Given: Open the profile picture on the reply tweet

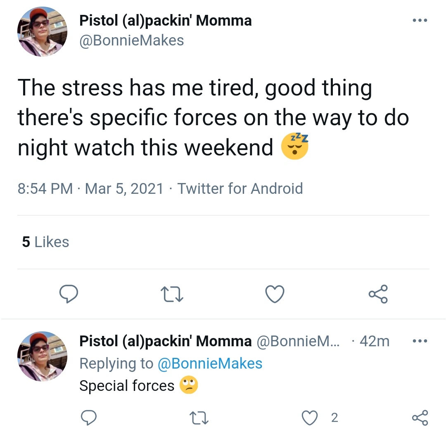Looking at the screenshot, I should point(43,356).
